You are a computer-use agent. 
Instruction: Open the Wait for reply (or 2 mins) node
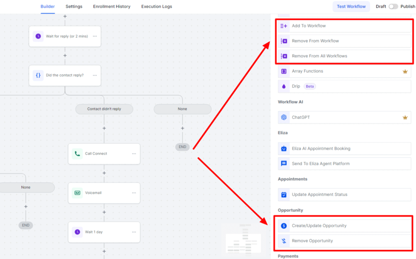point(65,36)
